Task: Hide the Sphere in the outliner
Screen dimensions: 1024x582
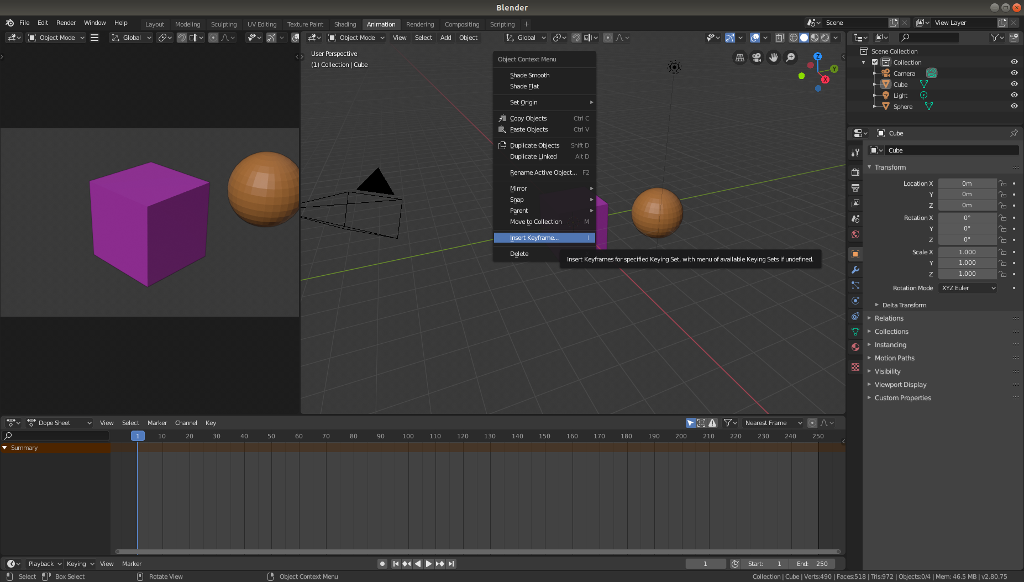Action: [x=1014, y=106]
